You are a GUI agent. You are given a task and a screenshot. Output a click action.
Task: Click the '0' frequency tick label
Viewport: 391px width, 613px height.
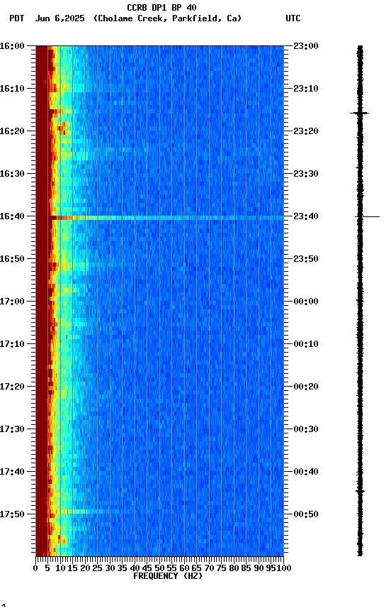pyautogui.click(x=35, y=568)
